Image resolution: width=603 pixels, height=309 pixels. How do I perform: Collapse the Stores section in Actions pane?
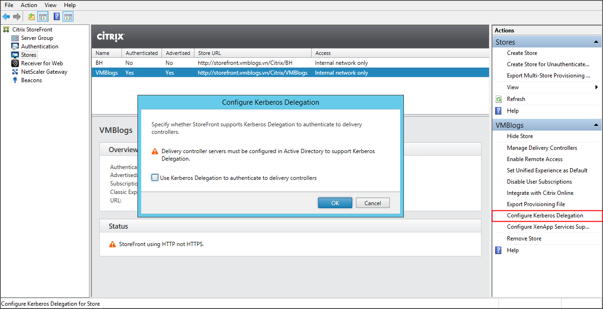tap(596, 42)
